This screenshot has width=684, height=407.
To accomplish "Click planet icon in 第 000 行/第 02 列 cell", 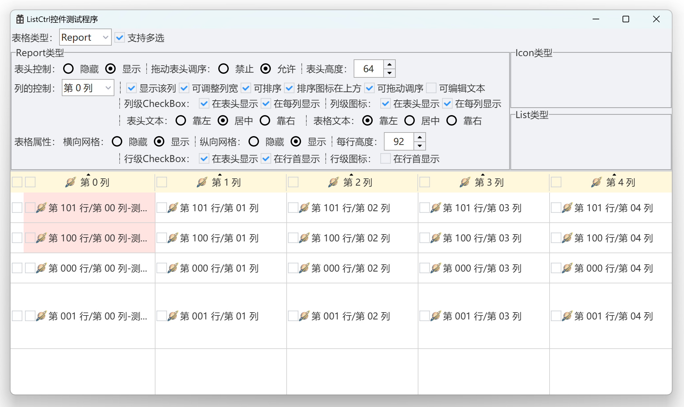I will point(304,268).
